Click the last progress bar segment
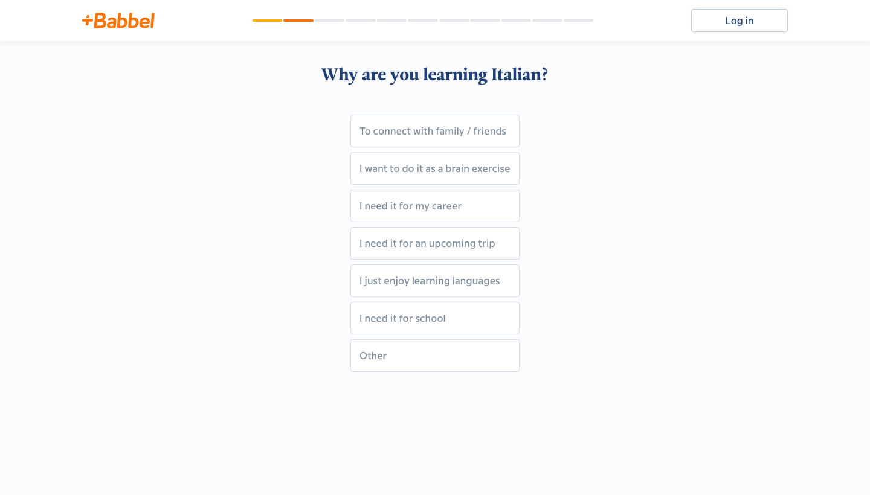 [578, 21]
